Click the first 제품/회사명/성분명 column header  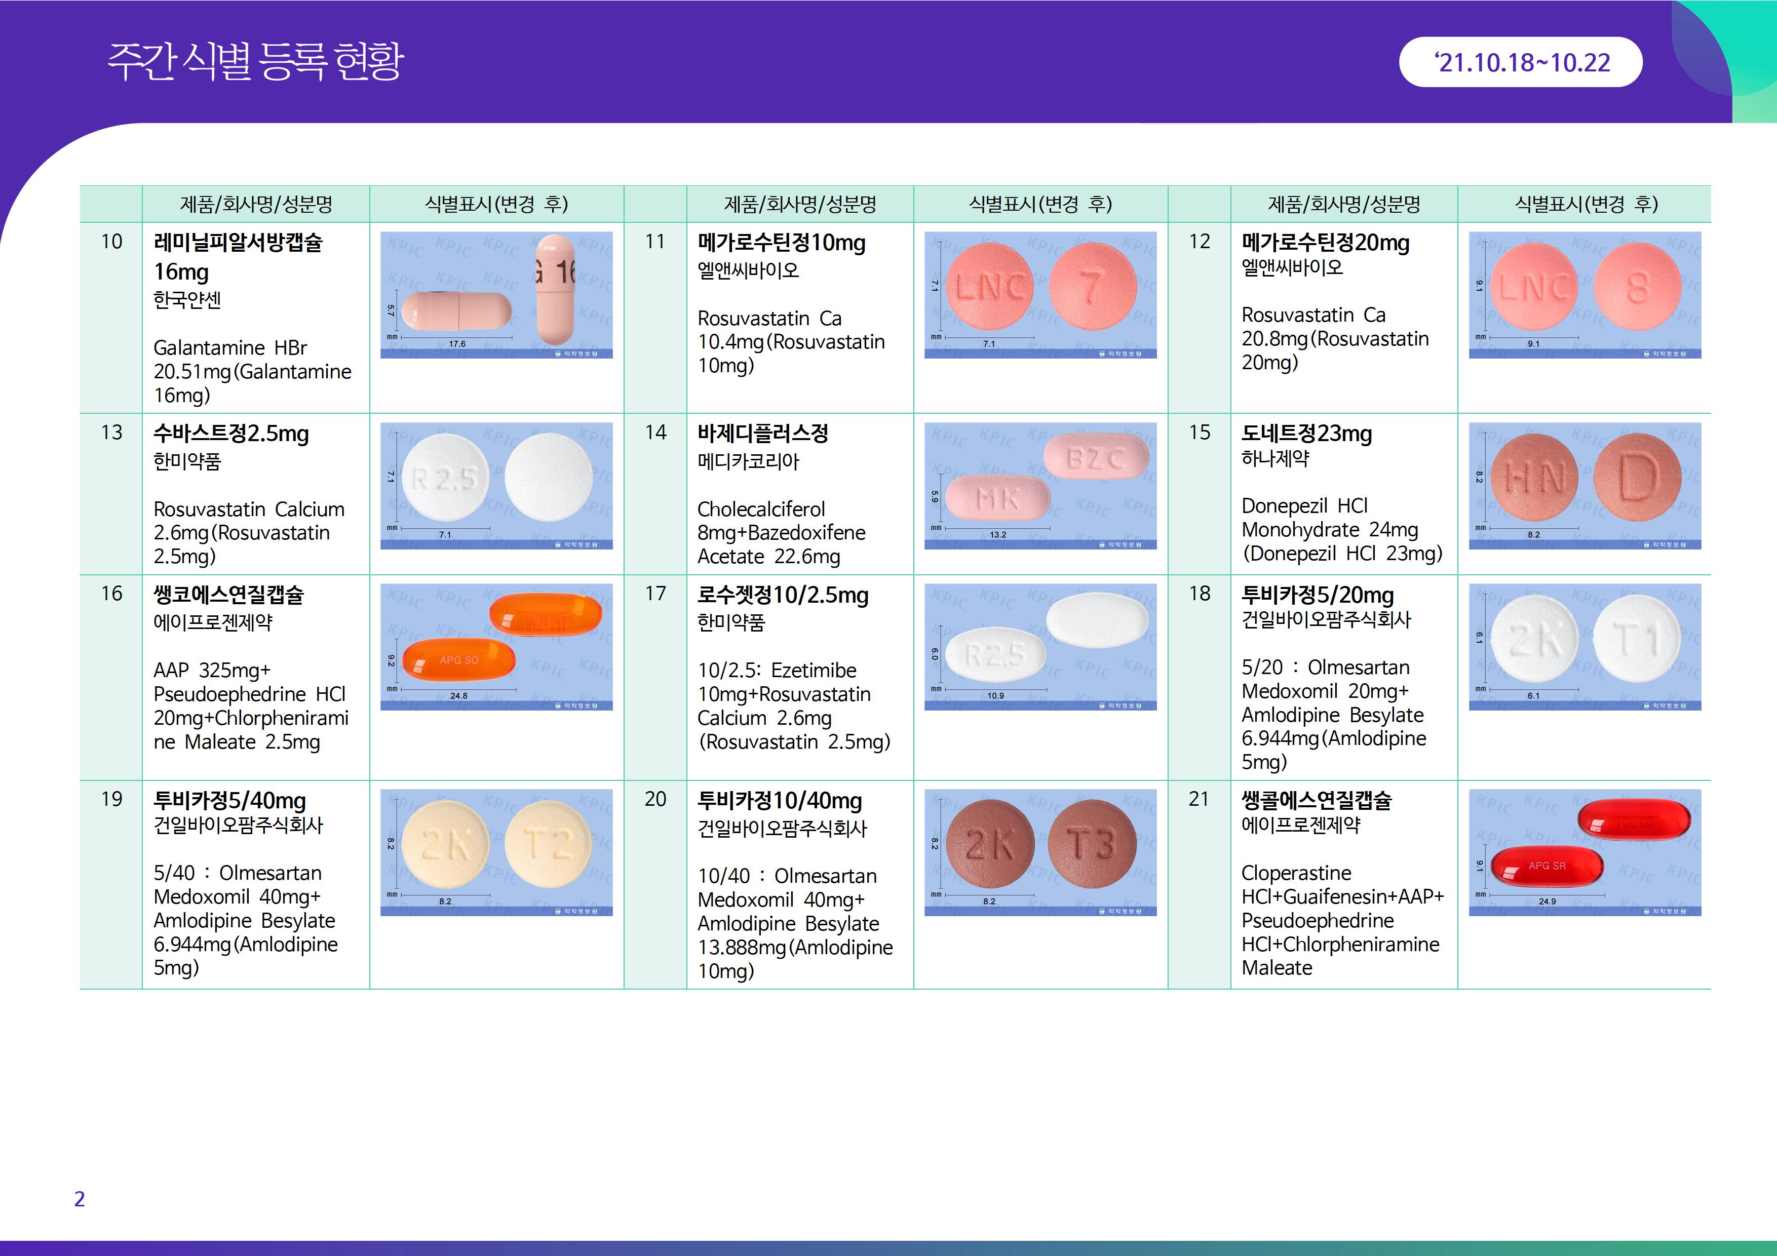point(255,204)
